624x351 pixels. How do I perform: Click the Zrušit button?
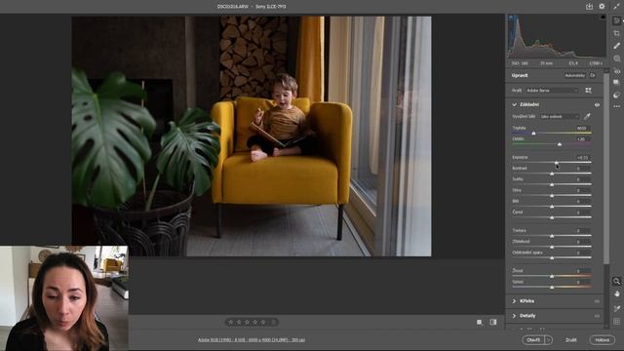(571, 340)
